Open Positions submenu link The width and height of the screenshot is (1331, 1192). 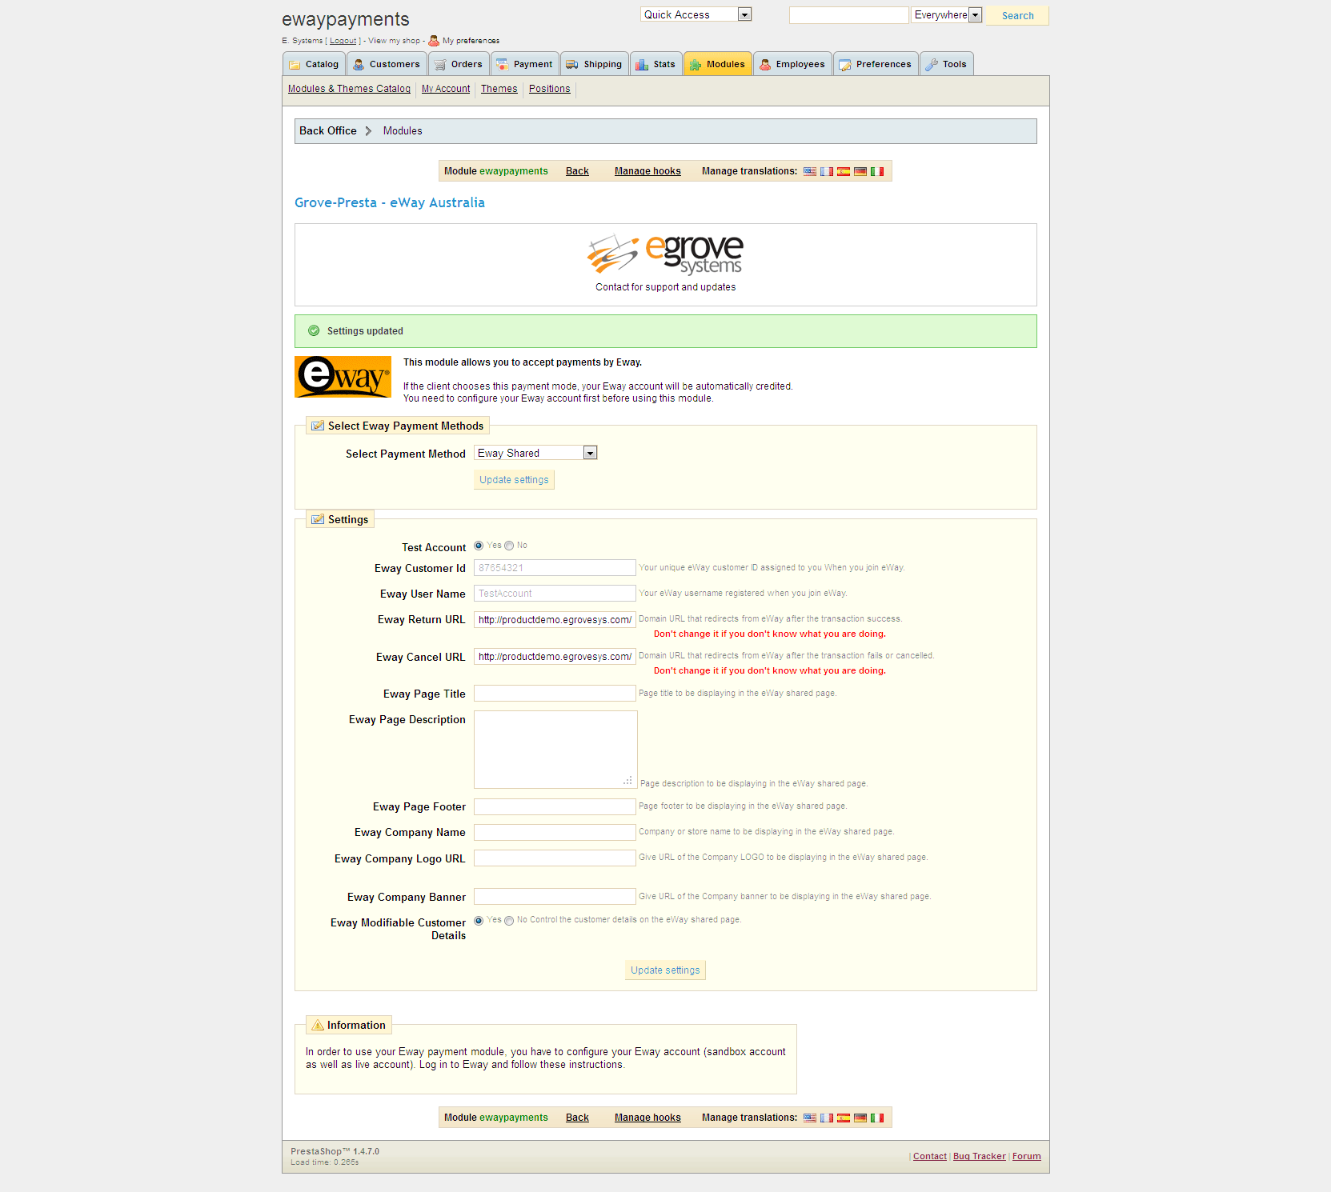(x=550, y=89)
